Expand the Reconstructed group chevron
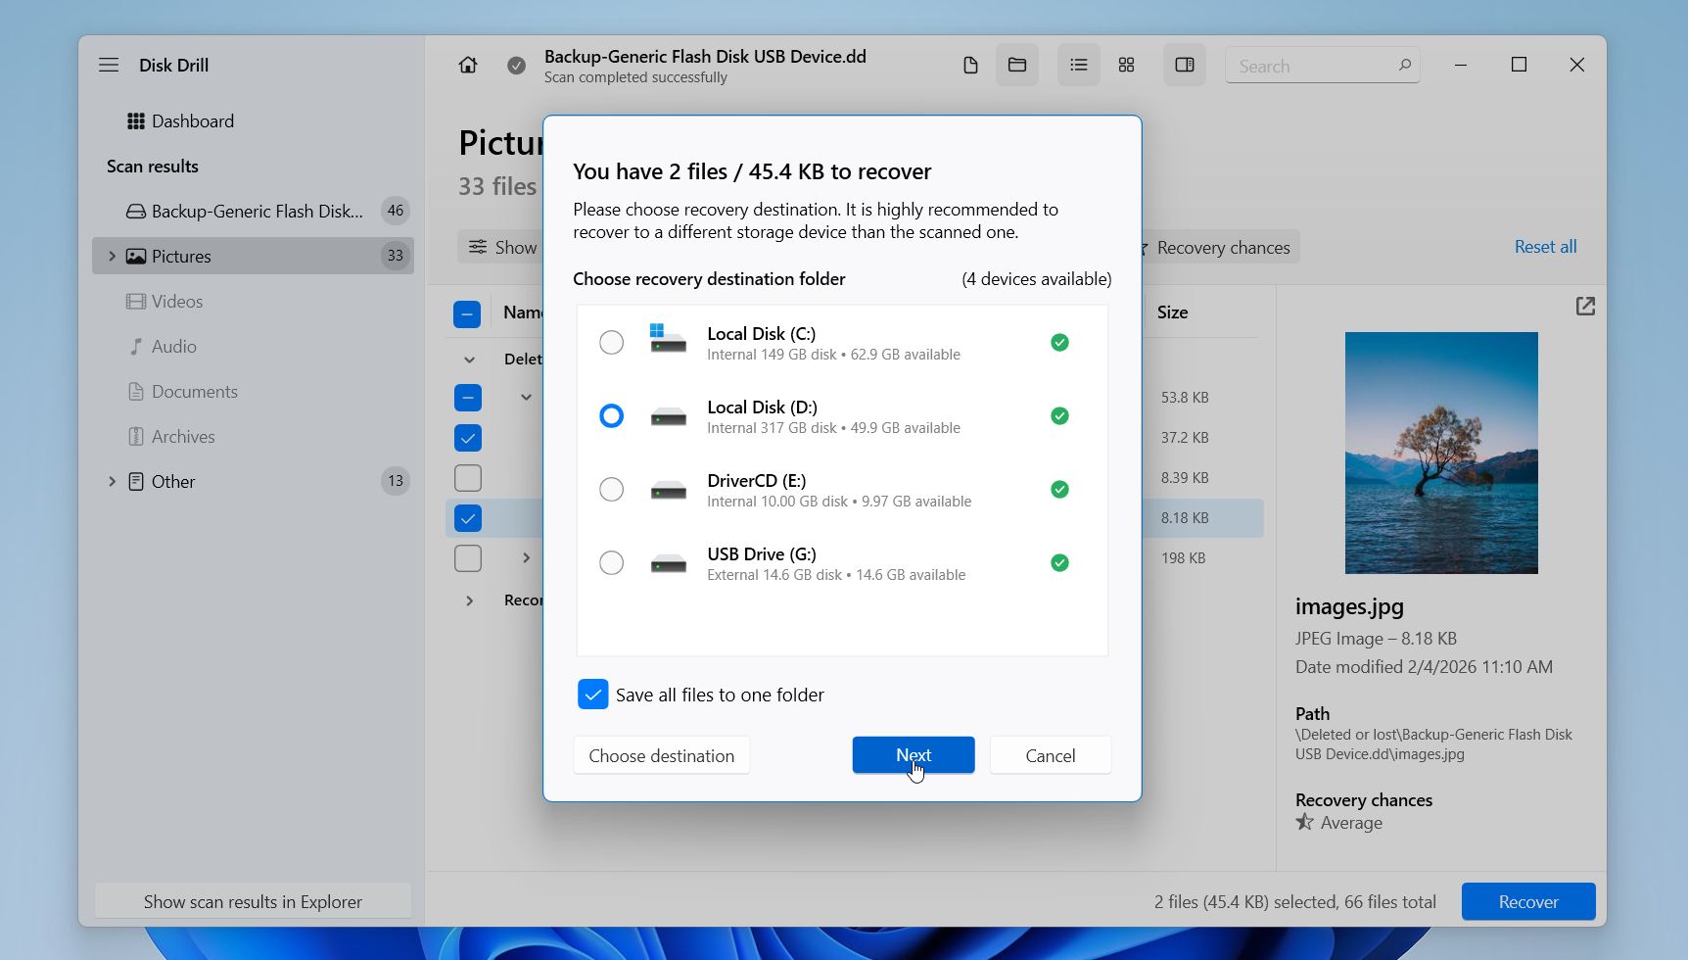 (x=470, y=600)
